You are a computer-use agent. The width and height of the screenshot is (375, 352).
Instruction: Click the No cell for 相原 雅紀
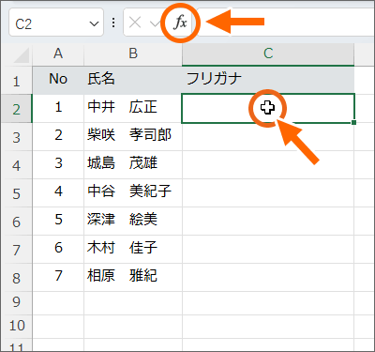(58, 278)
